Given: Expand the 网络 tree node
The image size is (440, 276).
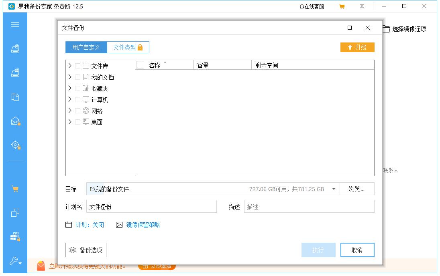Looking at the screenshot, I should click(70, 110).
